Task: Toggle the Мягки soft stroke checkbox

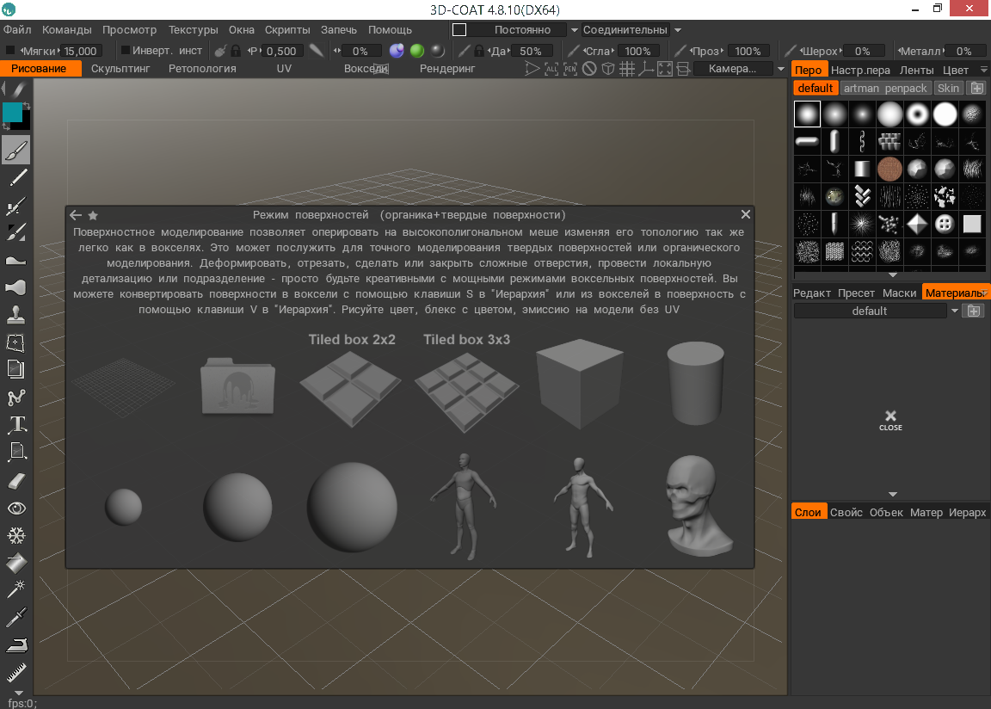Action: [10, 51]
